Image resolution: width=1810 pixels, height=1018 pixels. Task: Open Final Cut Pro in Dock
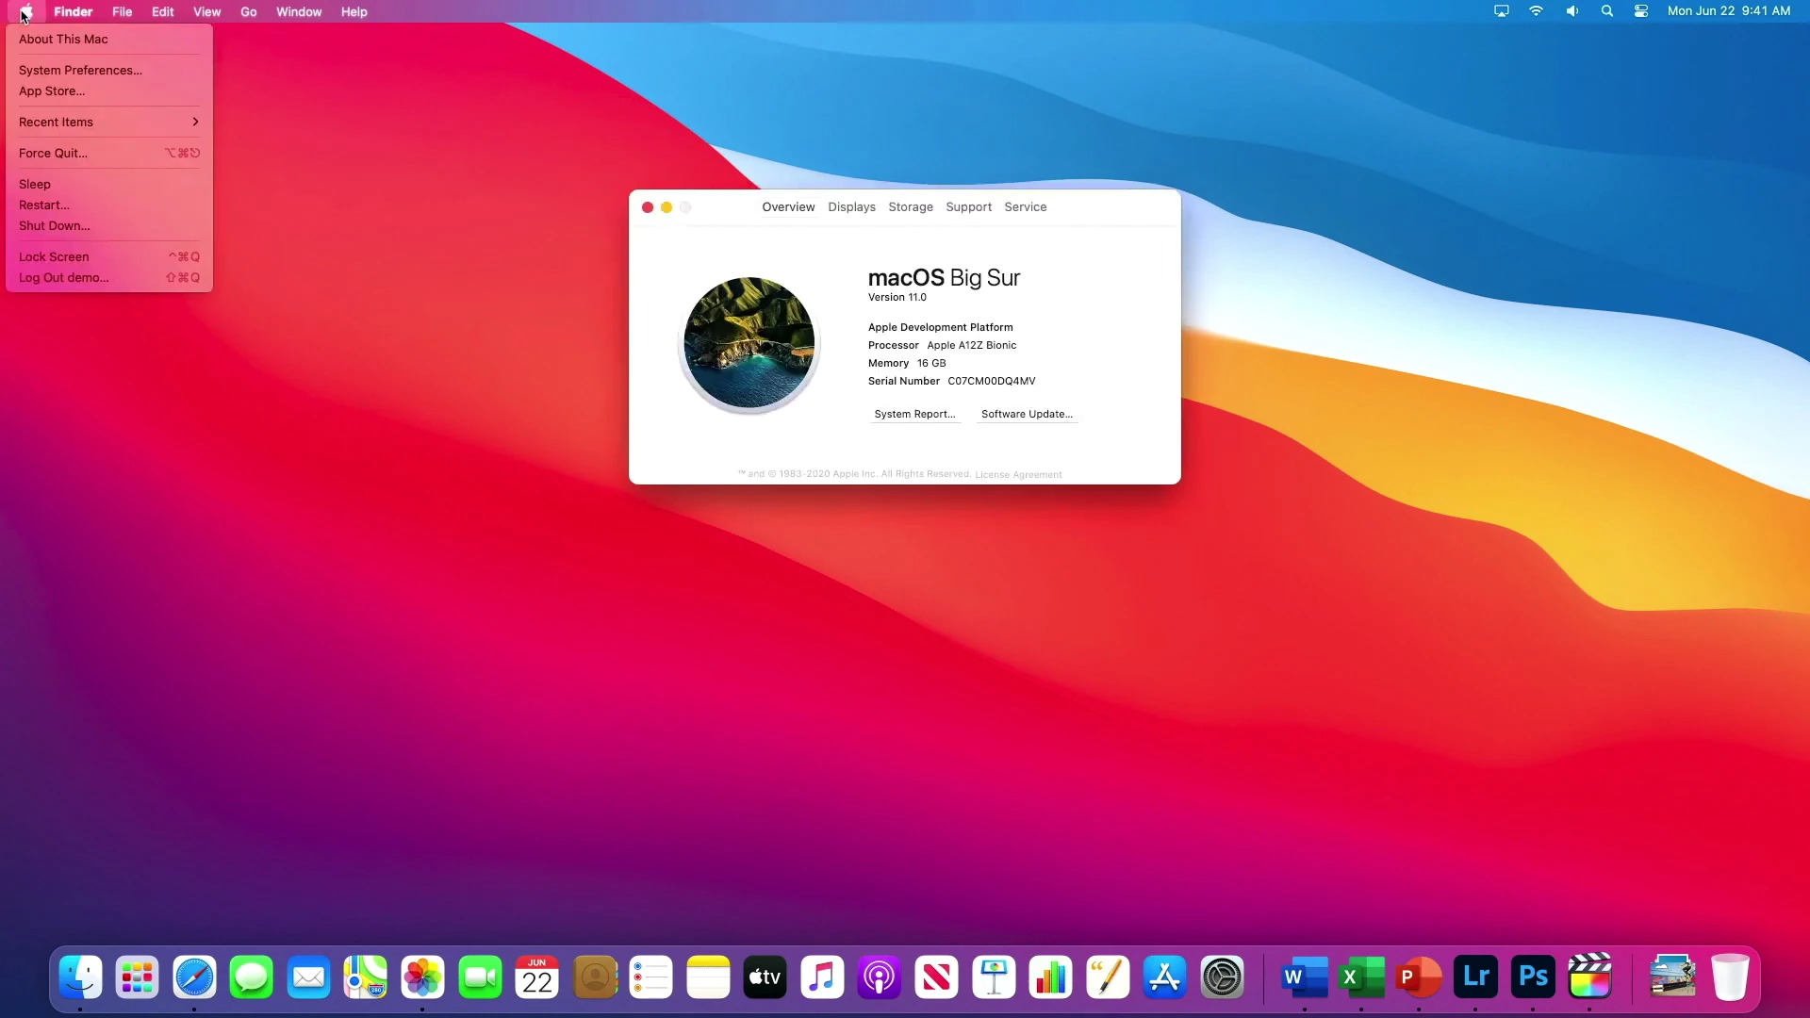pos(1589,977)
